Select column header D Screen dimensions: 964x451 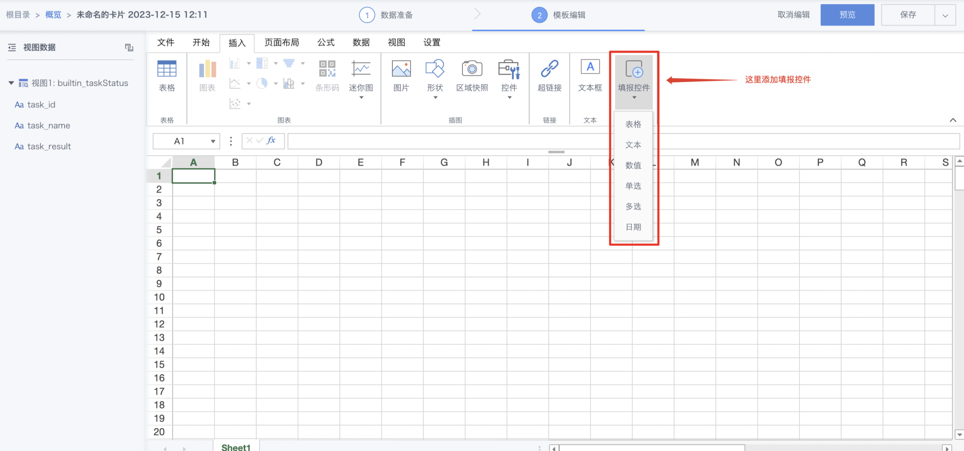(x=319, y=162)
